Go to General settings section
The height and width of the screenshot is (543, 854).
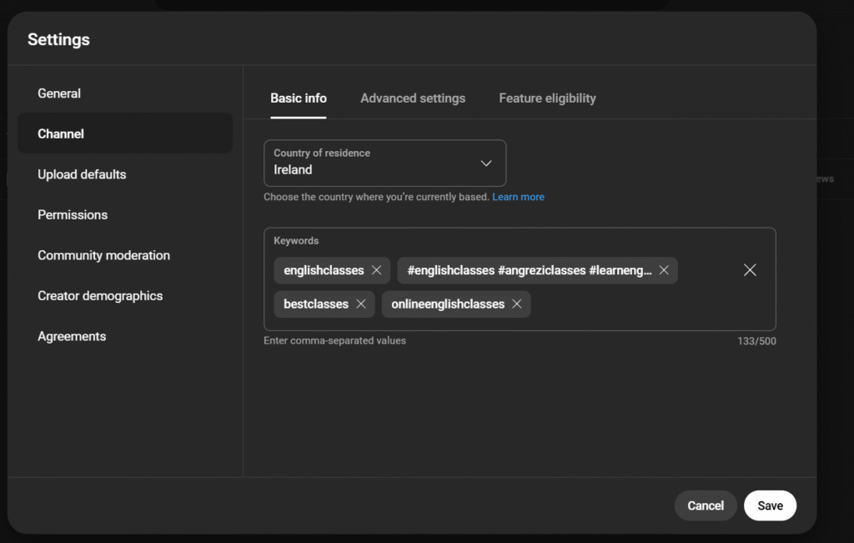59,93
